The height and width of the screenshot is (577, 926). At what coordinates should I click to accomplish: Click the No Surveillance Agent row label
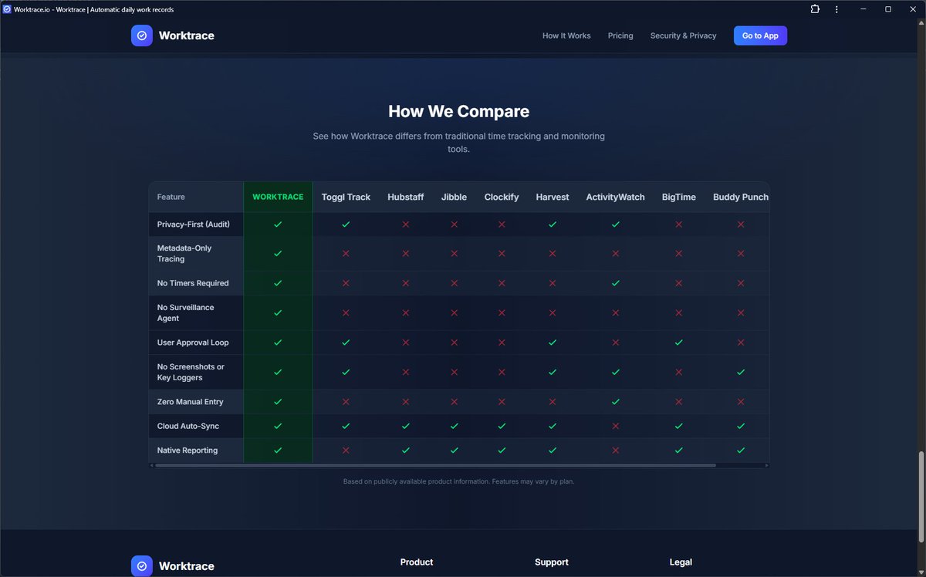point(186,312)
